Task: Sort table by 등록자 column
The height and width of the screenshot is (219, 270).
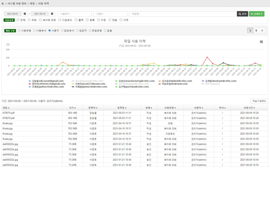Action: click(x=93, y=108)
